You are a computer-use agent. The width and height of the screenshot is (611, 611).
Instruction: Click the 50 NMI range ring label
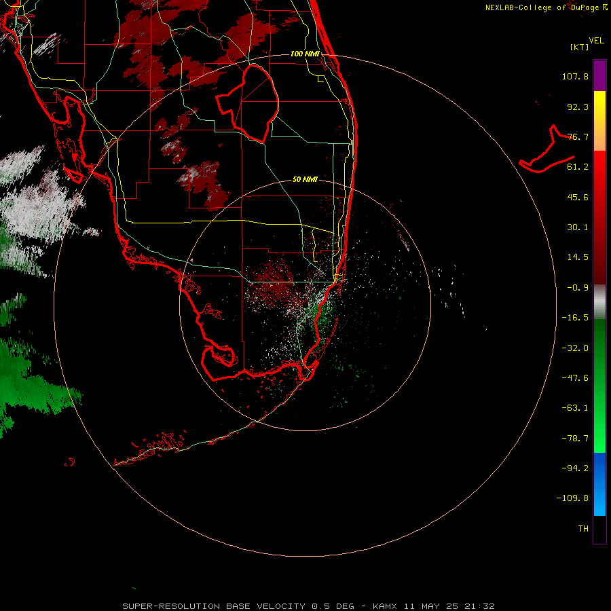coord(305,179)
